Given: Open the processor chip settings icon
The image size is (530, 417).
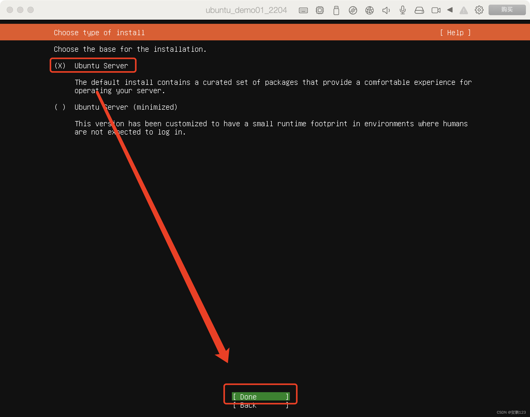Looking at the screenshot, I should 320,10.
